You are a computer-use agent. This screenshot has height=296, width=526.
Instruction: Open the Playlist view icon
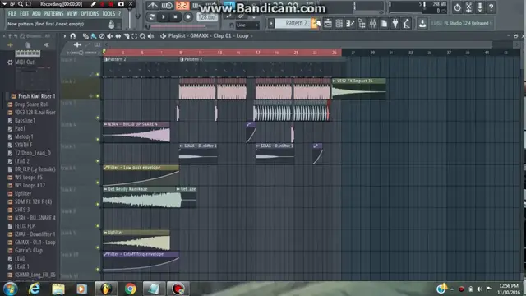click(328, 23)
